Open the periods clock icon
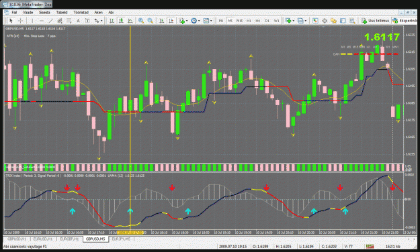Viewport: 420px width, 252px height. [194, 21]
